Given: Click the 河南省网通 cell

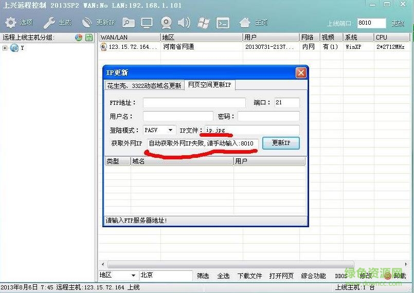Looking at the screenshot, I should tap(178, 47).
